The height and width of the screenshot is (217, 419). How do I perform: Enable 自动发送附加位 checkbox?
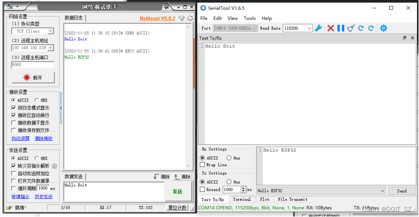pos(13,174)
